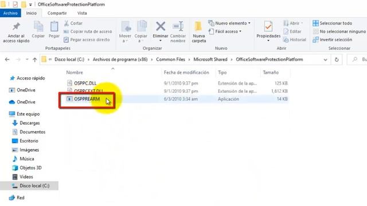Switch to the Vista ribbon tab
The height and width of the screenshot is (206, 367).
(x=82, y=13)
